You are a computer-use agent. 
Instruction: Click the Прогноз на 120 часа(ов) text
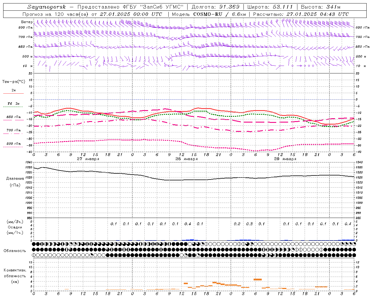coord(56,14)
